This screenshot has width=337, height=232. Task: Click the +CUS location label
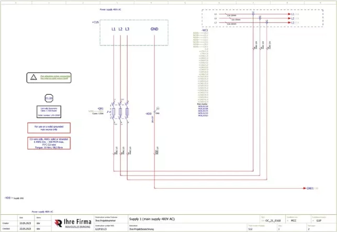pos(95,22)
